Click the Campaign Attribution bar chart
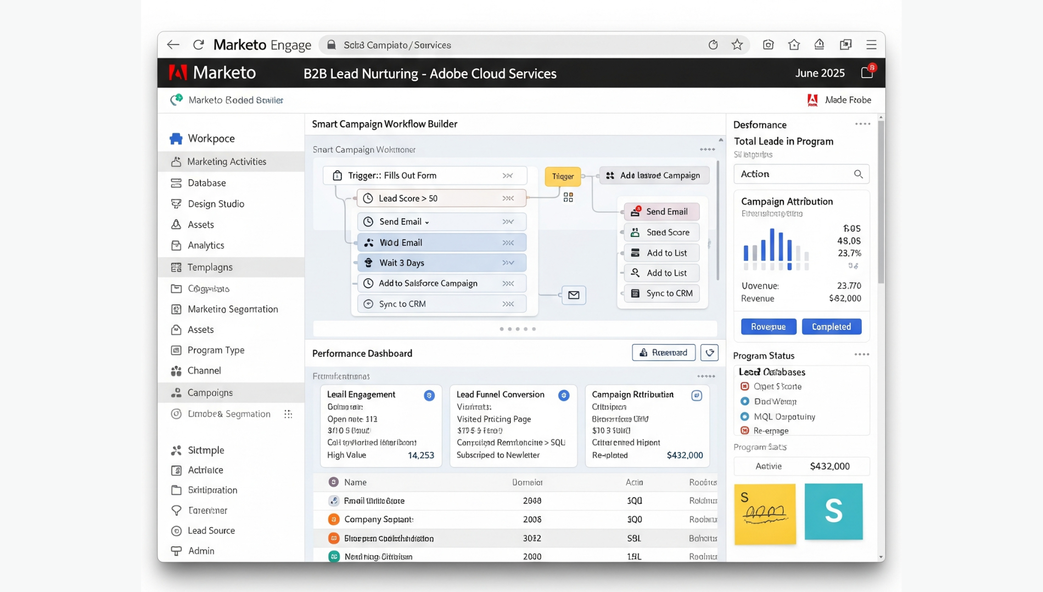Viewport: 1043px width, 592px height. pyautogui.click(x=776, y=249)
